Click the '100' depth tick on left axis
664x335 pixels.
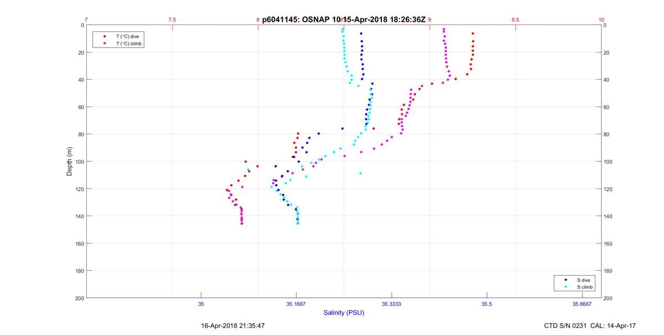coord(79,161)
